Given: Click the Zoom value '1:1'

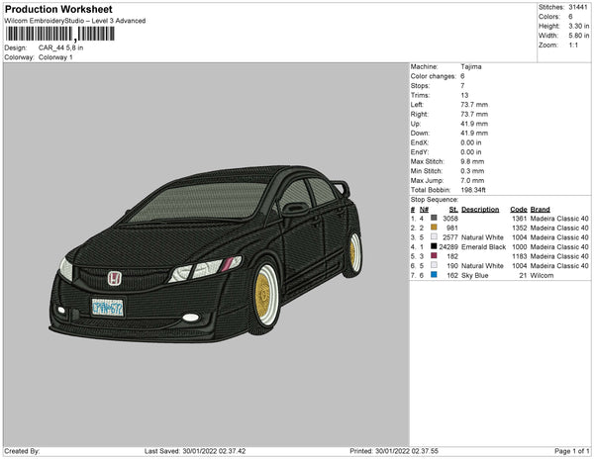Looking at the screenshot, I should coord(573,46).
